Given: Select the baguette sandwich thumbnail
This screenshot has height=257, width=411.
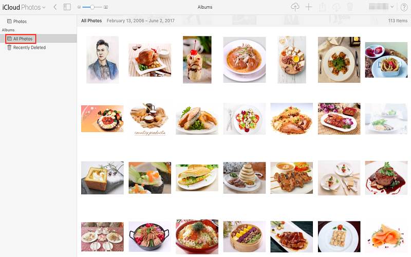Looking at the screenshot, I should 197,178.
